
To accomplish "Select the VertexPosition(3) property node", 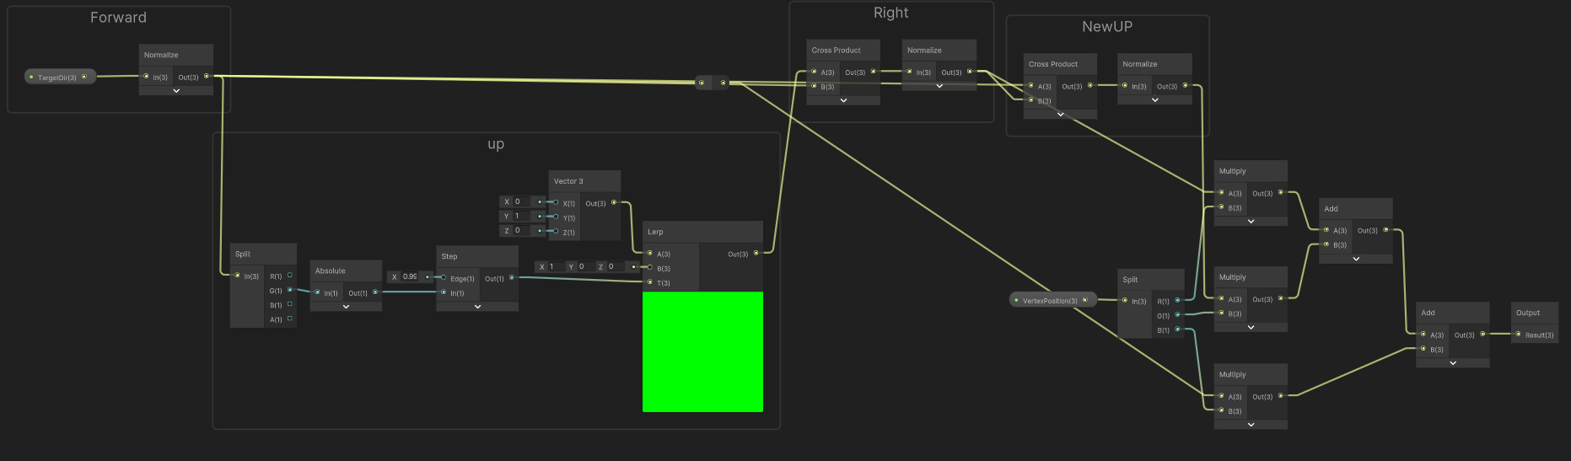I will pyautogui.click(x=1053, y=300).
